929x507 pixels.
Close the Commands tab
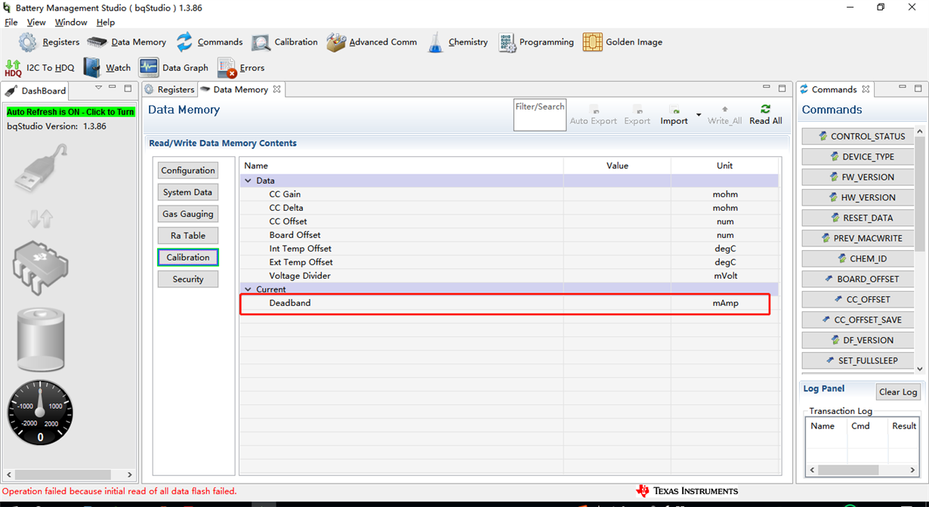pos(866,89)
